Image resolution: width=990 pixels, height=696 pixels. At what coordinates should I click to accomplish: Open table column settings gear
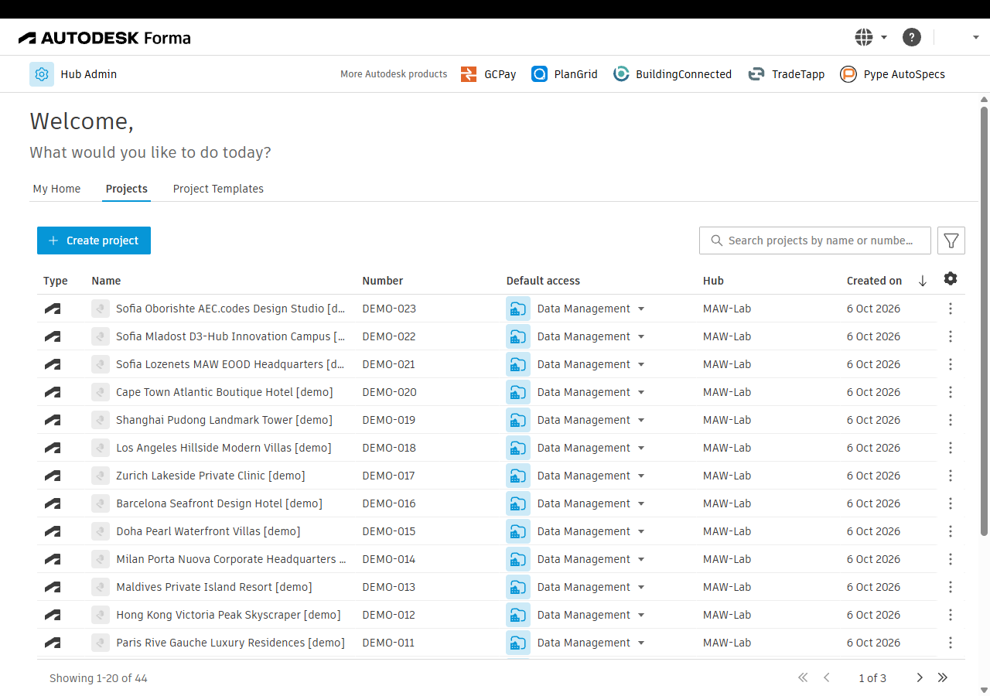click(951, 278)
